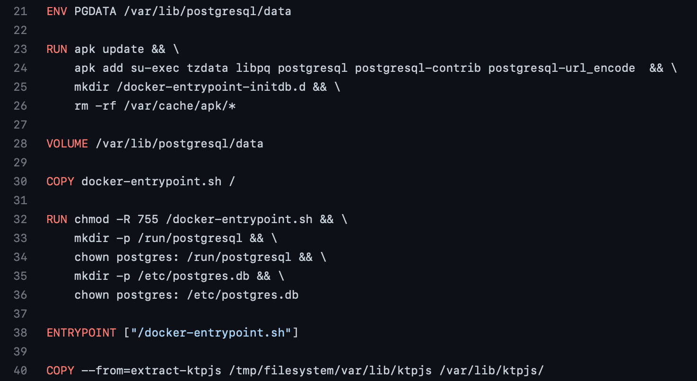Click line number 23
Viewport: 697px width, 381px height.
click(x=20, y=49)
